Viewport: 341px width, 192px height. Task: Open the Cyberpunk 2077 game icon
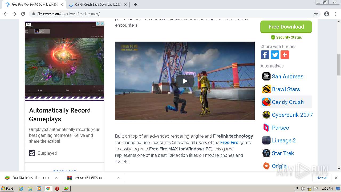click(x=266, y=115)
